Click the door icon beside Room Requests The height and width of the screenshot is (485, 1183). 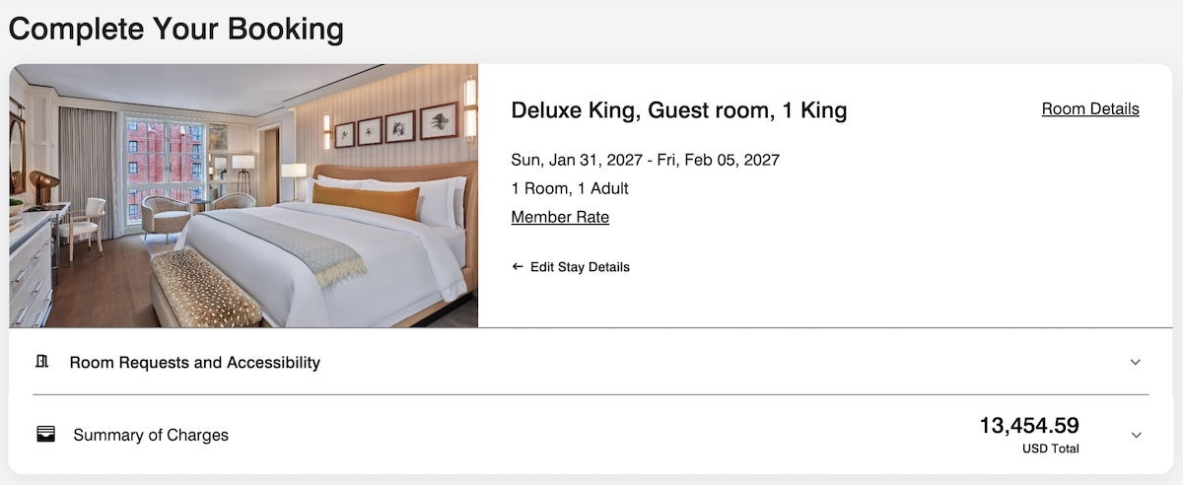(x=42, y=362)
